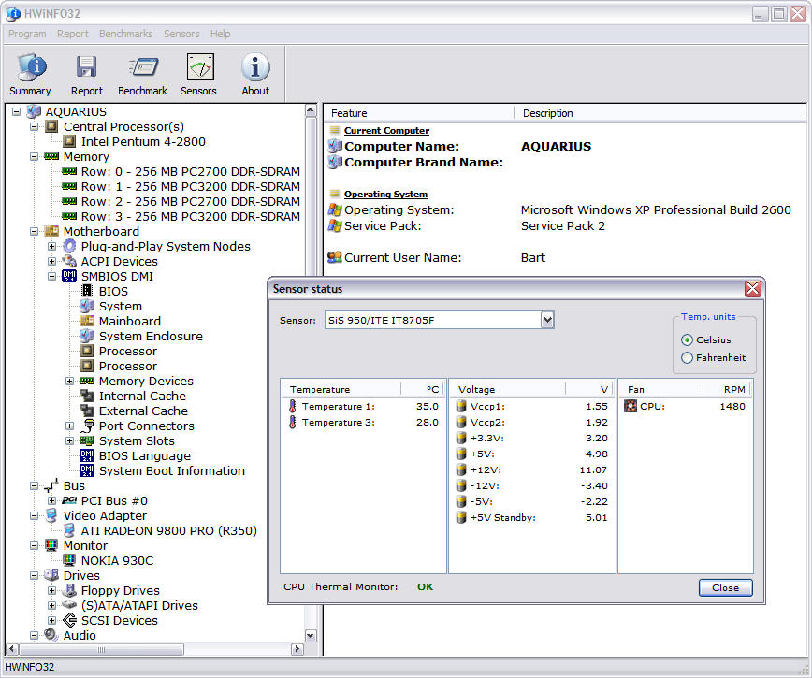This screenshot has height=678, width=812.
Task: Select Intel Pentium 4-2800 processor entry
Action: tap(143, 141)
